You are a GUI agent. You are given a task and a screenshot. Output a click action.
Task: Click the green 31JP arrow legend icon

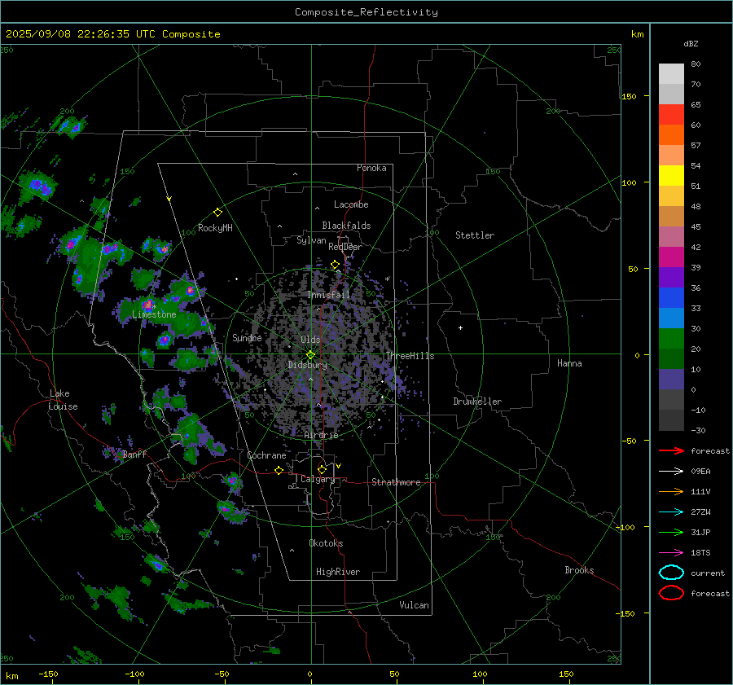pos(671,532)
